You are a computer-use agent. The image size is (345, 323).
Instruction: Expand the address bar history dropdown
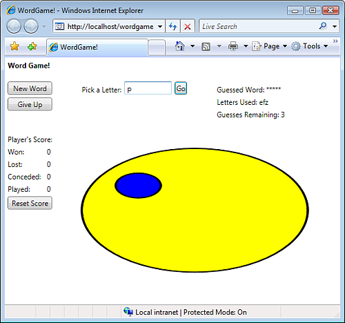click(160, 26)
